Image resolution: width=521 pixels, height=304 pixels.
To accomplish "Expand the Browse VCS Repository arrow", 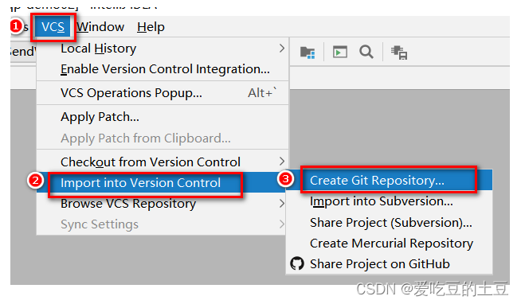I will click(282, 204).
